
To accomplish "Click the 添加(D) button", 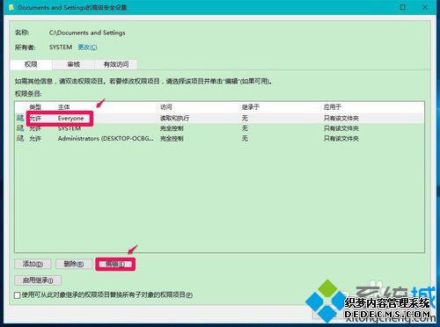I will [x=33, y=264].
